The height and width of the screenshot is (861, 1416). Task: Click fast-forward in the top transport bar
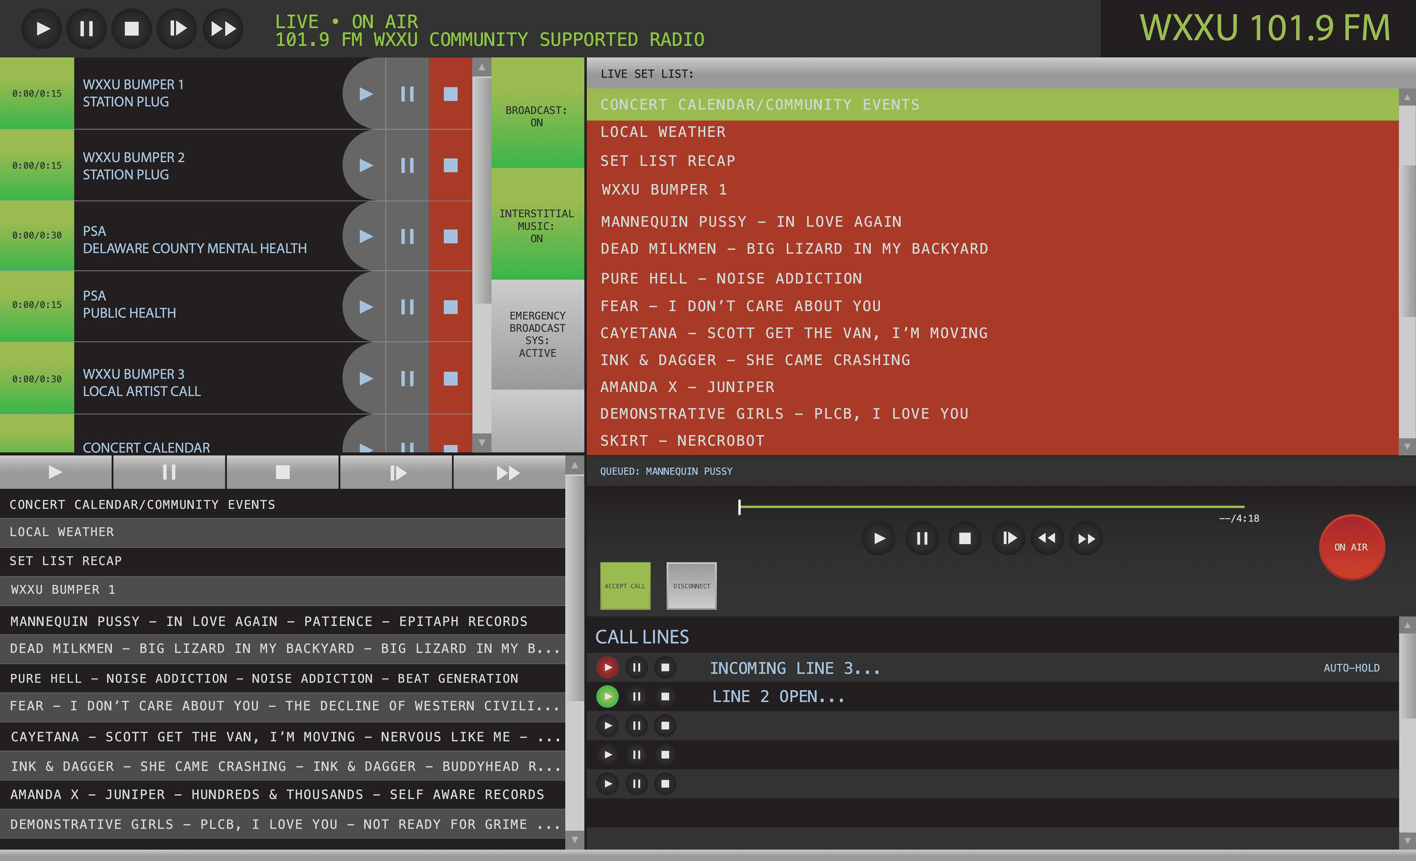point(223,28)
